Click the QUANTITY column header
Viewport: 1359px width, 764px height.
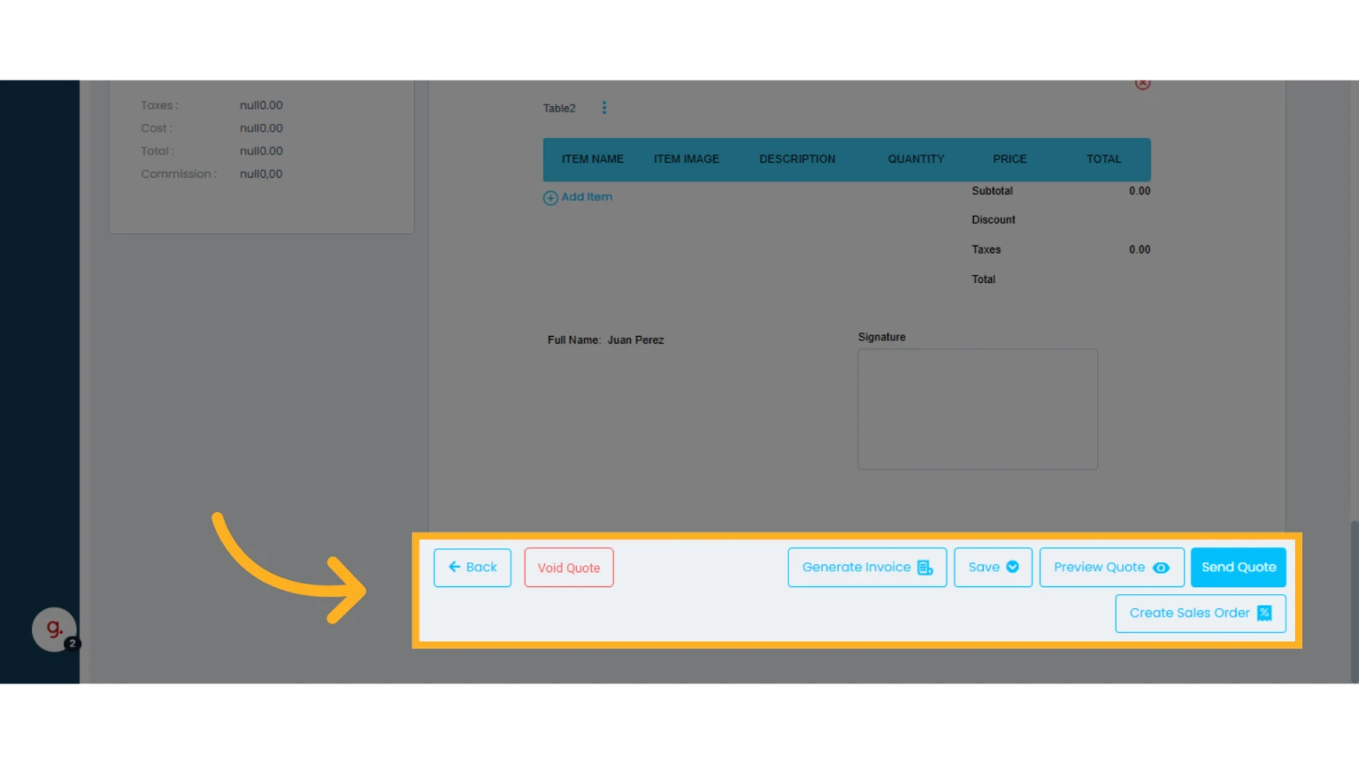click(917, 159)
